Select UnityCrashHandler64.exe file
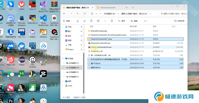Viewport: 199px width, 103px height. (136, 47)
